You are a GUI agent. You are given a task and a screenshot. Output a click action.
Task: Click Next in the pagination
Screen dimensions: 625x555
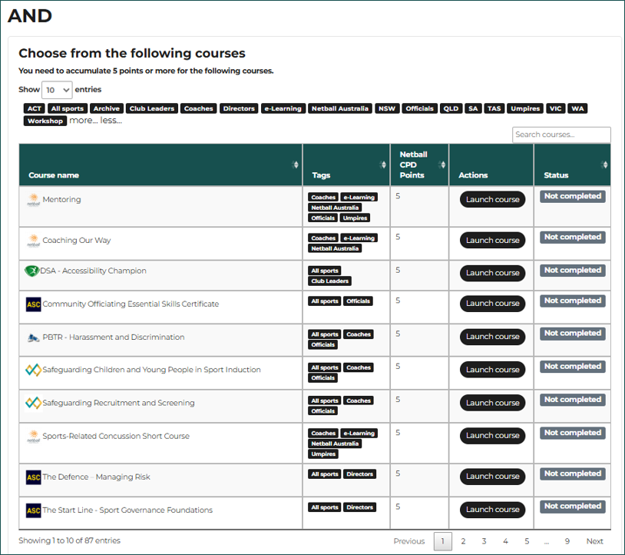click(x=595, y=541)
